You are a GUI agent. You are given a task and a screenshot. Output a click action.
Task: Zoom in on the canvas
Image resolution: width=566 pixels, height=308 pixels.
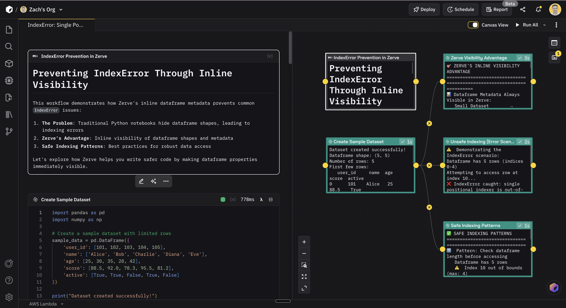(x=304, y=242)
